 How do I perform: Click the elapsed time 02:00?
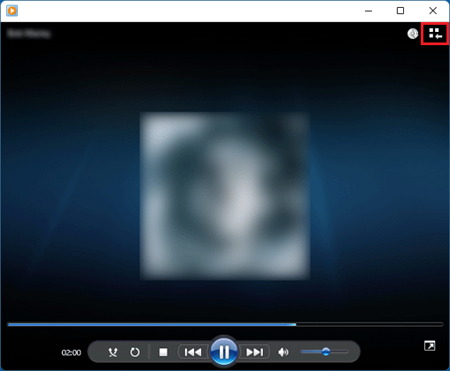point(71,352)
